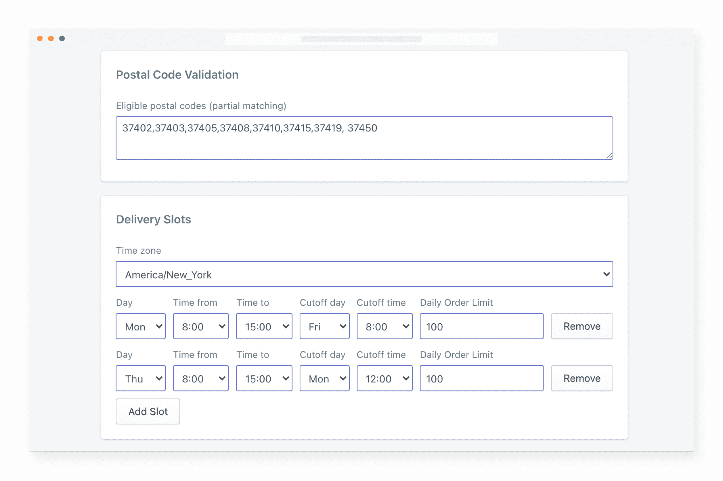
Task: Open first row Time from 8:00 dropdown
Action: point(200,326)
